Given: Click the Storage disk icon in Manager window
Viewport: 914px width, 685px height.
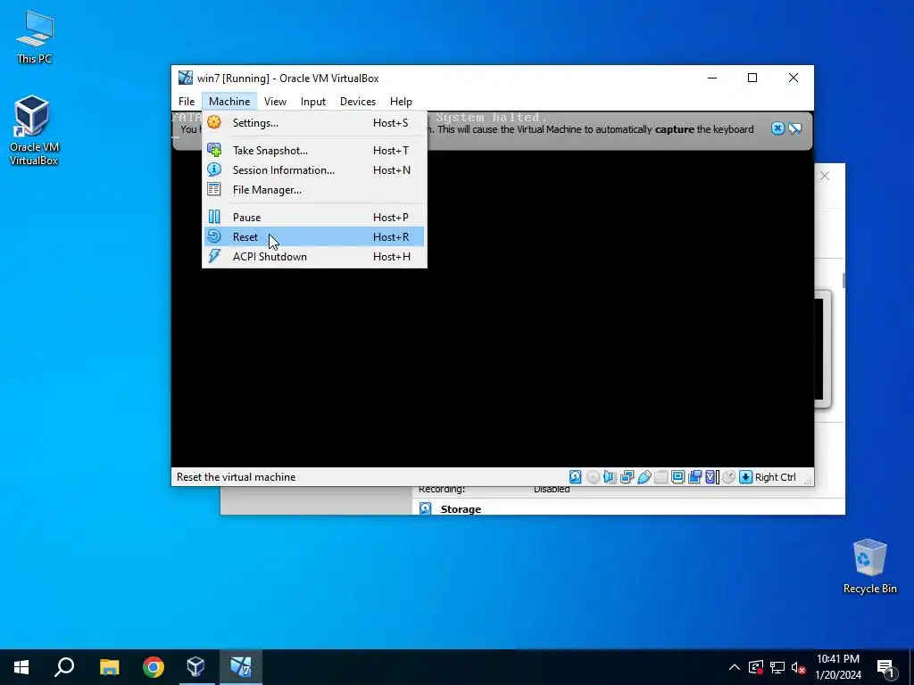Looking at the screenshot, I should click(426, 508).
